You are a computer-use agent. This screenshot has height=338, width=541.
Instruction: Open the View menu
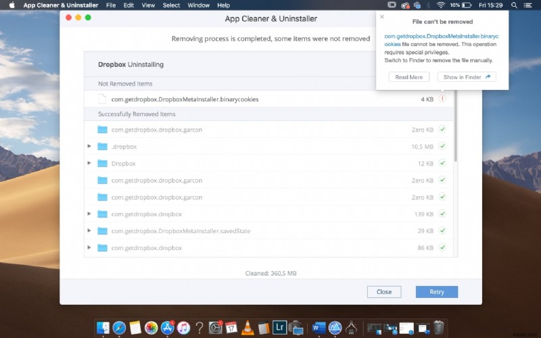pyautogui.click(x=148, y=5)
